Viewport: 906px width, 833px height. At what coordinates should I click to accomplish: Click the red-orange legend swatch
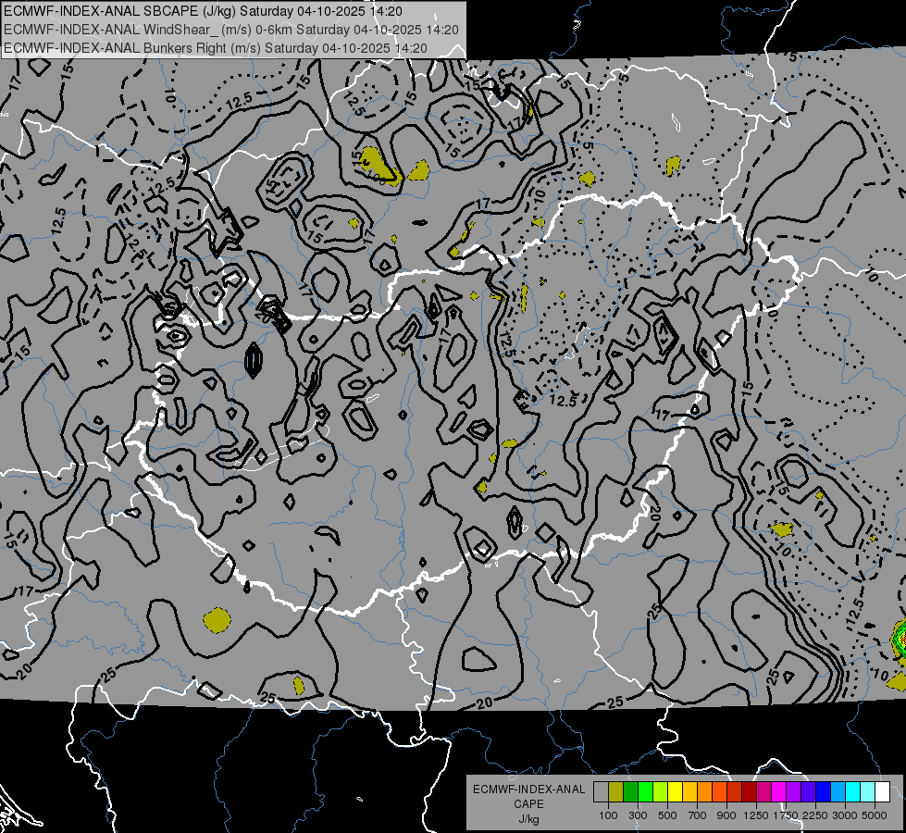coord(719,791)
